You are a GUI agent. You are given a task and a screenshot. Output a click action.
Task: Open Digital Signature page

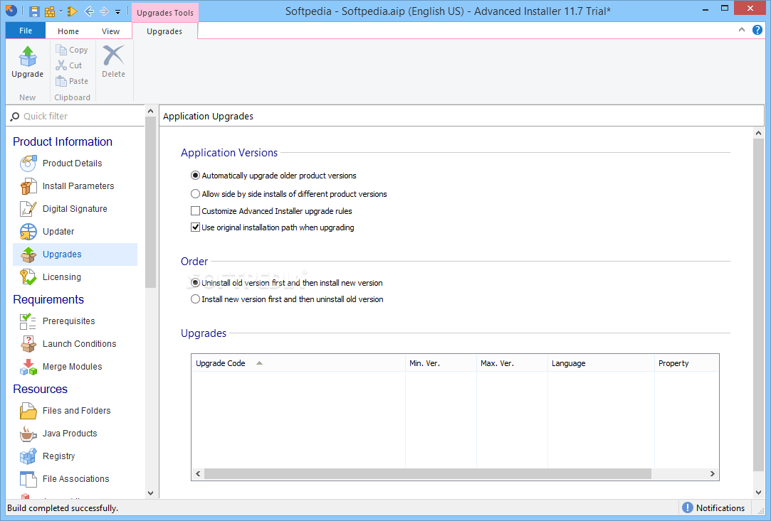coord(75,209)
